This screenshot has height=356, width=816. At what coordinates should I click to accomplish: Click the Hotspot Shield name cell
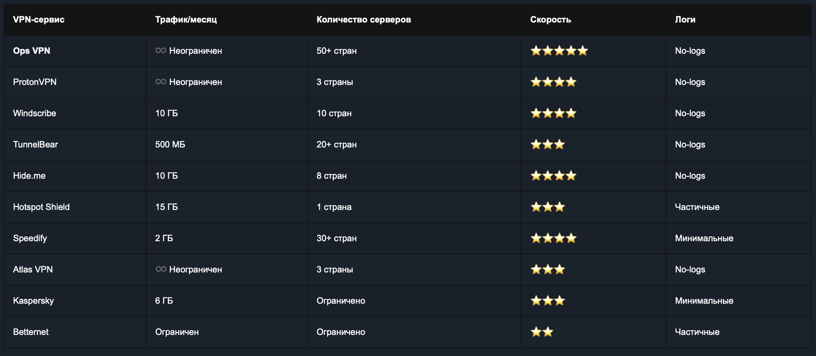pyautogui.click(x=41, y=207)
